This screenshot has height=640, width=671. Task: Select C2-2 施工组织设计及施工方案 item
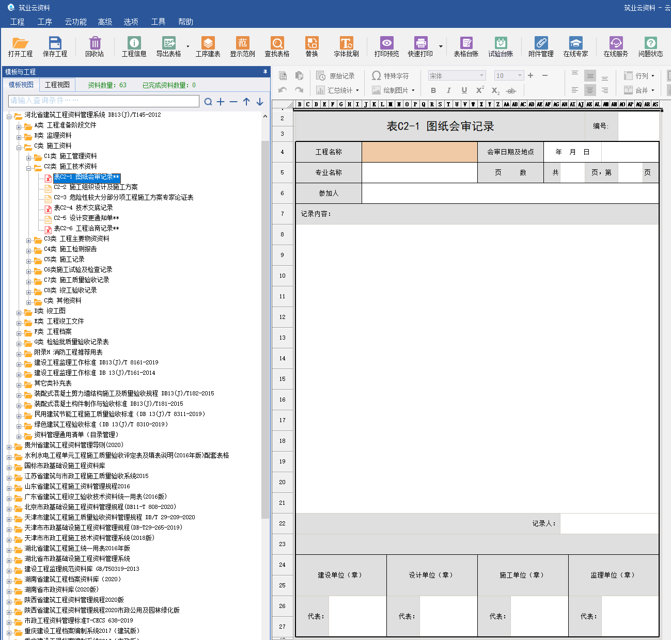(x=96, y=187)
